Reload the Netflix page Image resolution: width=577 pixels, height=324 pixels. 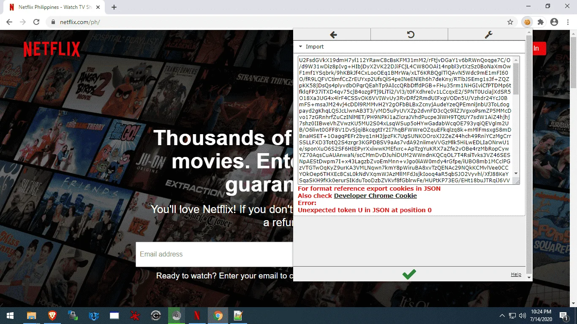36,22
